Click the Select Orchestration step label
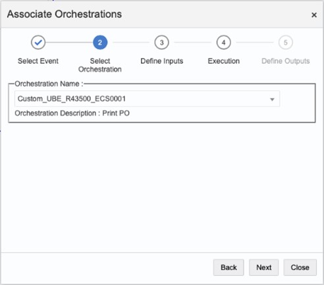 pyautogui.click(x=100, y=65)
